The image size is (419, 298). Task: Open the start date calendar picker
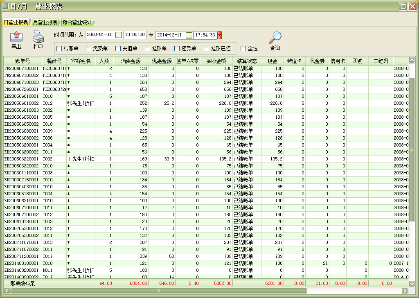[x=119, y=35]
